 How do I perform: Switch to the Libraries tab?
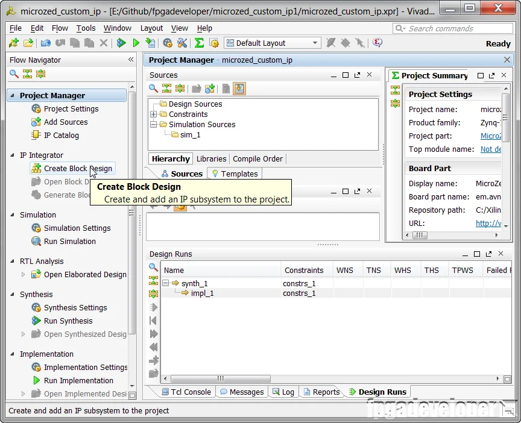[x=211, y=158]
